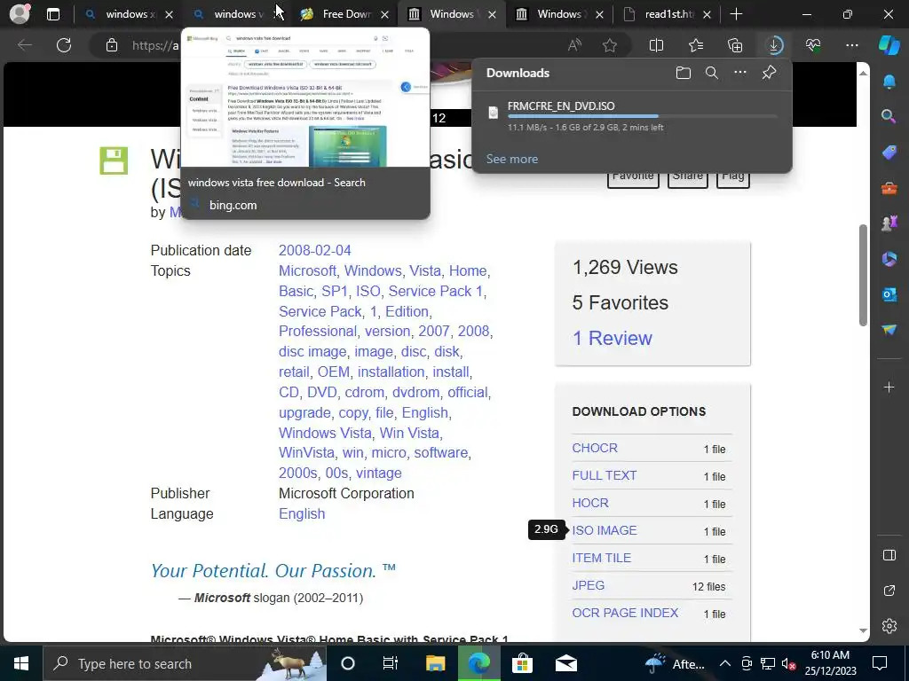This screenshot has width=909, height=681.
Task: Click the taskbar search box
Action: 185,663
